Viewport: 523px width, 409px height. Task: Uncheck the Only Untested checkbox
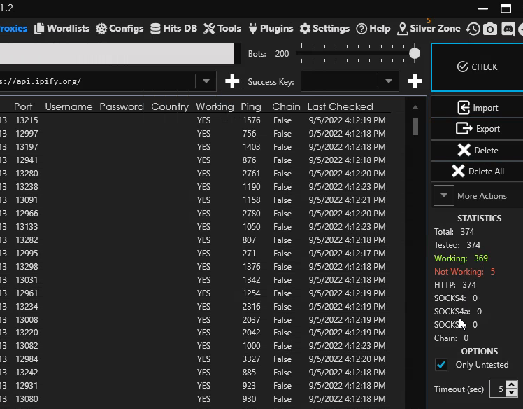pos(441,365)
